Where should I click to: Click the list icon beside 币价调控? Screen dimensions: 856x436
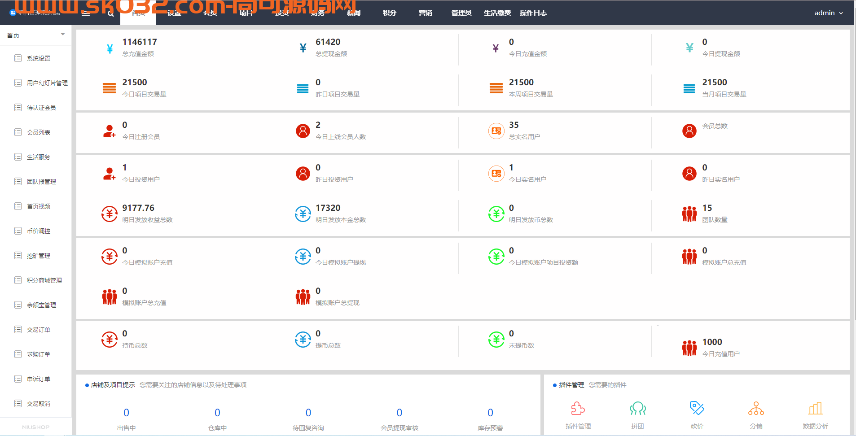18,231
